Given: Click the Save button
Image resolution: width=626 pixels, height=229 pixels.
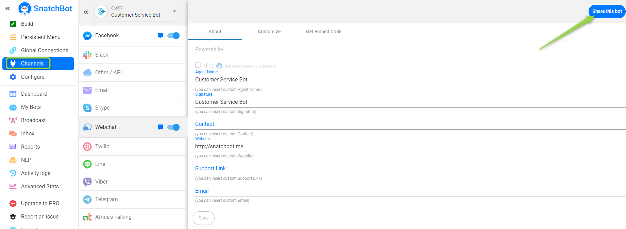Looking at the screenshot, I should tap(204, 218).
